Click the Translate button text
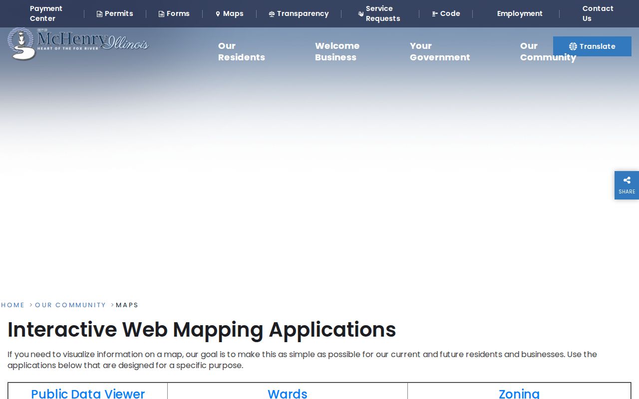The width and height of the screenshot is (639, 399). (x=597, y=46)
